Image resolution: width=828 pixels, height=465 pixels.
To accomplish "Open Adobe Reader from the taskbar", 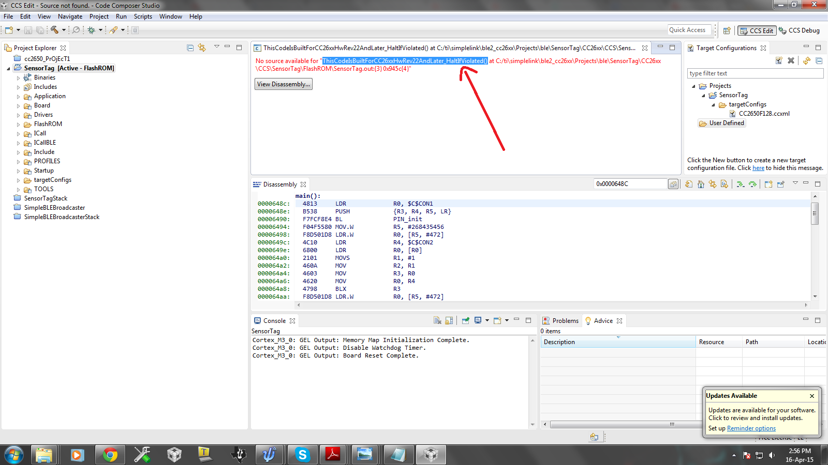I will (x=332, y=455).
